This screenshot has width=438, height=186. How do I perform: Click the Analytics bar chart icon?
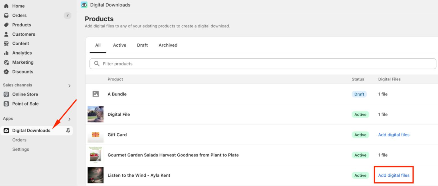(x=6, y=53)
